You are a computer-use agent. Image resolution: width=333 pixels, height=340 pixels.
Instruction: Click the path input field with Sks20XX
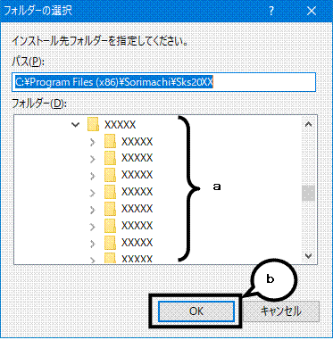tap(164, 82)
